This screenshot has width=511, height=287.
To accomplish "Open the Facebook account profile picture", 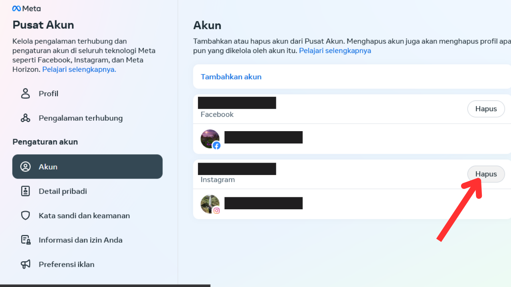I will point(210,139).
